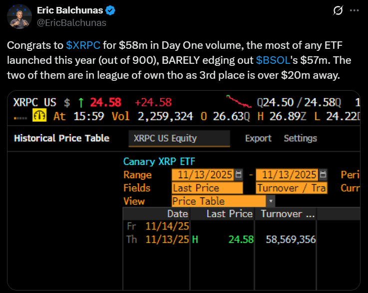This screenshot has width=368, height=293.
Task: Click the @EricBalchunas handle
Action: coord(71,23)
